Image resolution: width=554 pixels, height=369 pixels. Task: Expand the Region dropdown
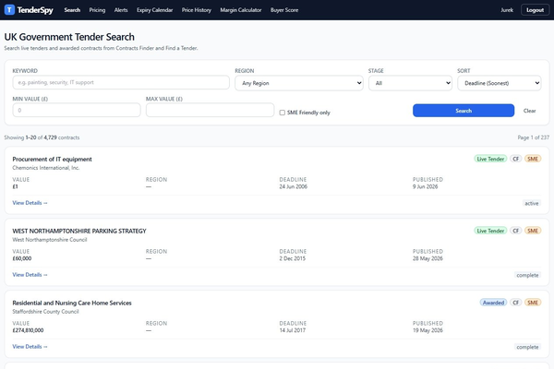(299, 83)
